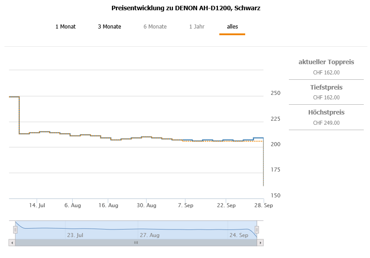Show all data with the 'alles' tab
370x258 pixels.
232,27
